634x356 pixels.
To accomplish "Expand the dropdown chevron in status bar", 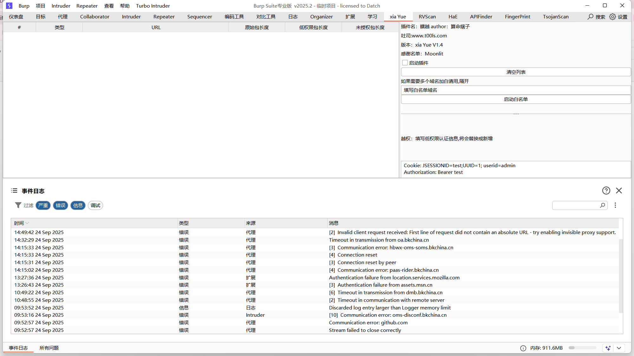I will [x=619, y=348].
